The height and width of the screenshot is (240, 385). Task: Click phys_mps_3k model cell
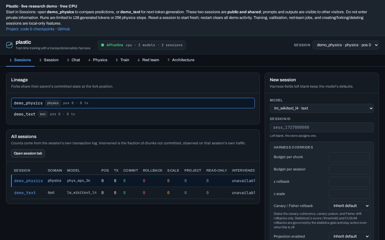tap(79, 181)
